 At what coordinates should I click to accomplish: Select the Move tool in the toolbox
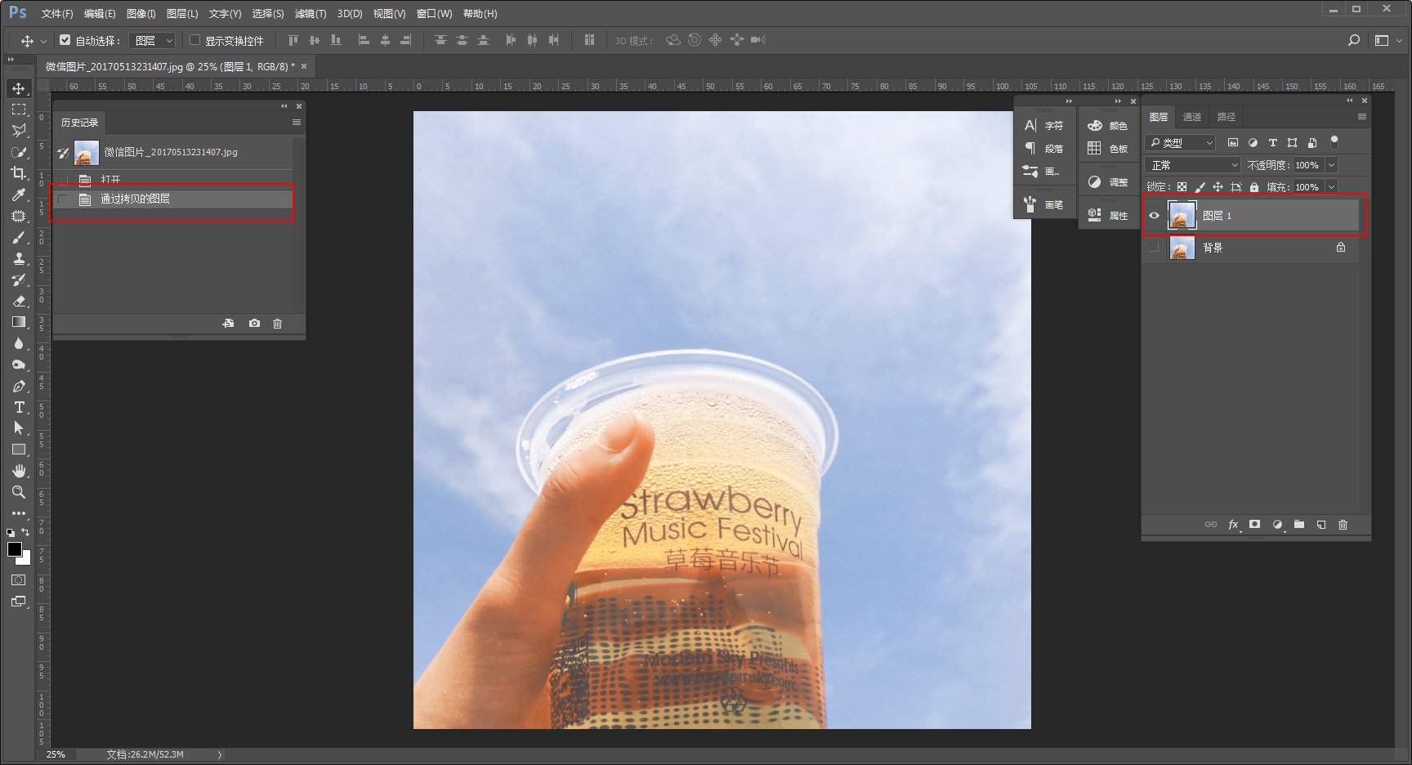[x=19, y=88]
